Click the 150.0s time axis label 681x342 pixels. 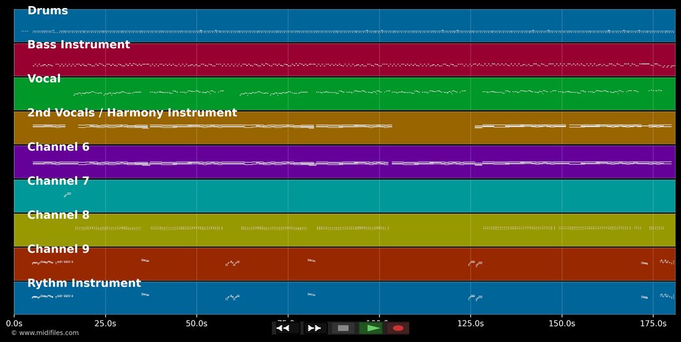[x=562, y=323]
